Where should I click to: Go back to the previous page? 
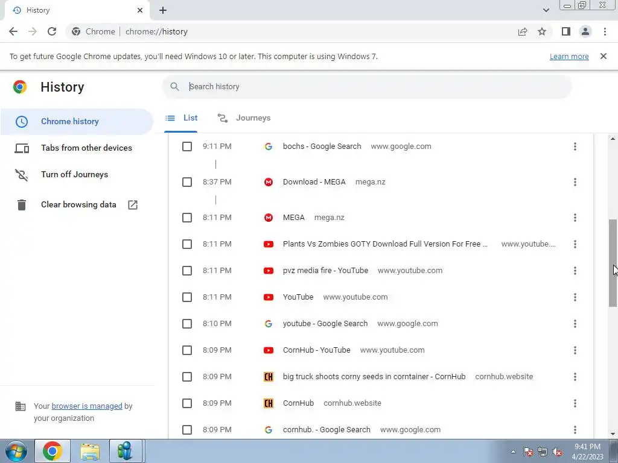tap(13, 31)
